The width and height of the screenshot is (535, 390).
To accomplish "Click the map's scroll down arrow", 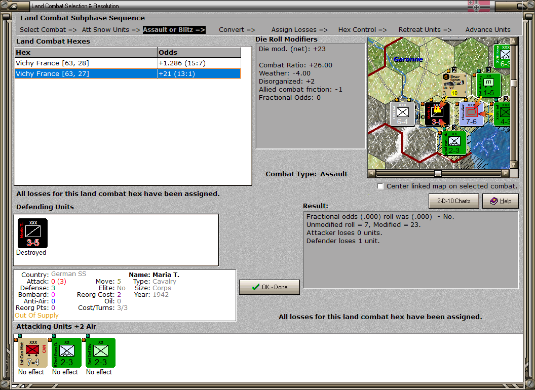I will pos(514,165).
